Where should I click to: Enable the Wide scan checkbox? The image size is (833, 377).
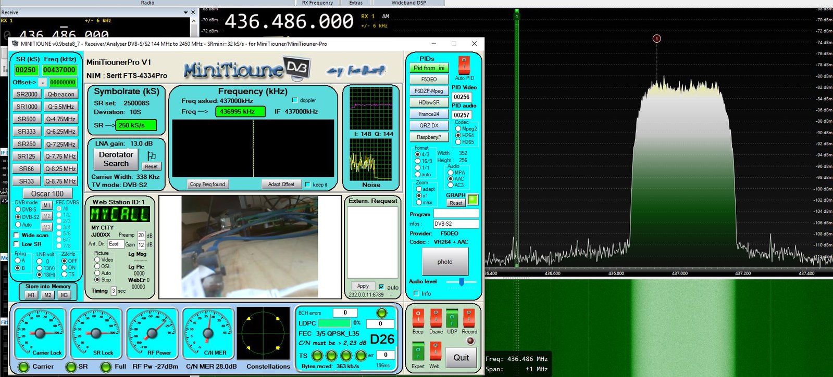(16, 235)
